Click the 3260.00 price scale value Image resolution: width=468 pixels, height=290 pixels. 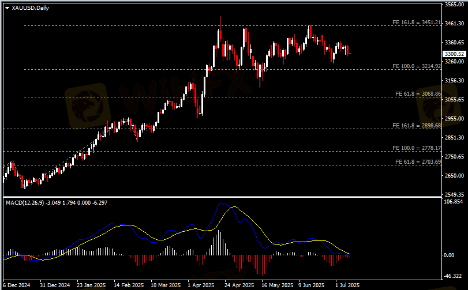(x=454, y=61)
